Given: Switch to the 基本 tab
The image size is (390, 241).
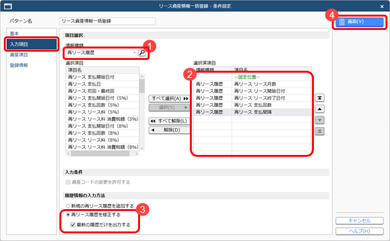Looking at the screenshot, I should coord(15,33).
